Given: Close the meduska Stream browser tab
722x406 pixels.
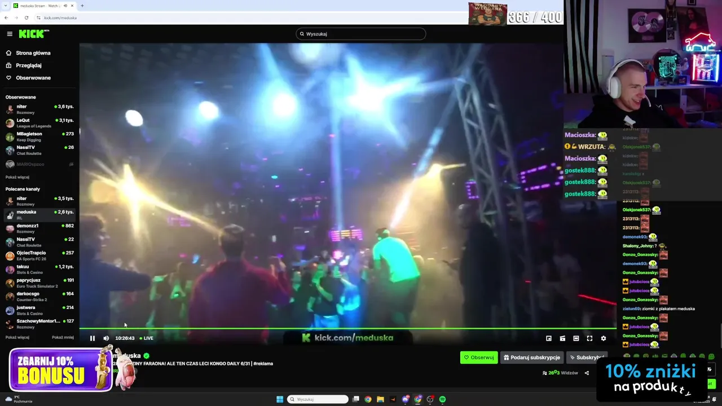Looking at the screenshot, I should tap(73, 6).
